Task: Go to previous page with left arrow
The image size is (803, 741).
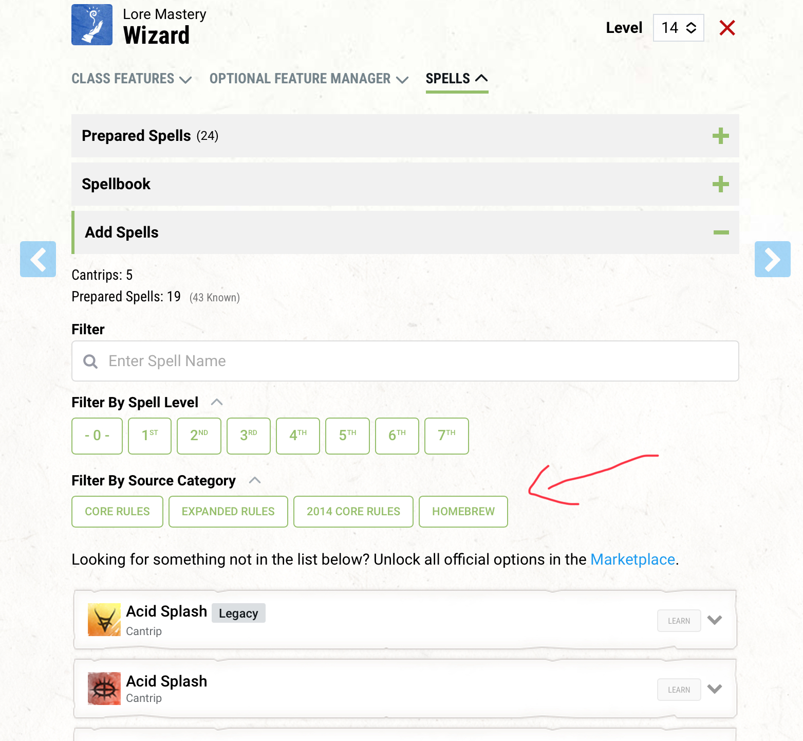Action: 38,259
